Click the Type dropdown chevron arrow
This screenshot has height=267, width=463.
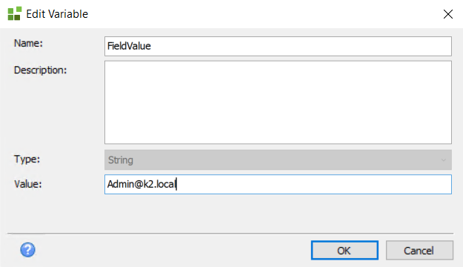[x=444, y=160]
